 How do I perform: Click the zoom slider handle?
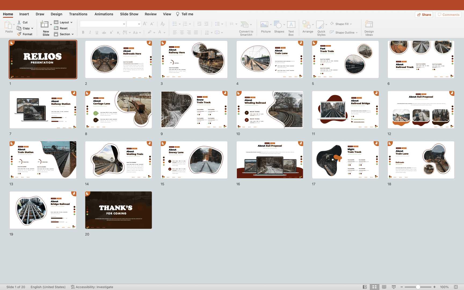(x=418, y=287)
